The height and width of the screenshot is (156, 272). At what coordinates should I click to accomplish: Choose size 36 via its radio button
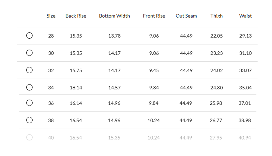pyautogui.click(x=29, y=103)
